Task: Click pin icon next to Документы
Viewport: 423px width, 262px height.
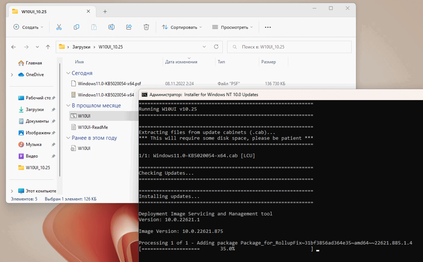Action: point(54,121)
